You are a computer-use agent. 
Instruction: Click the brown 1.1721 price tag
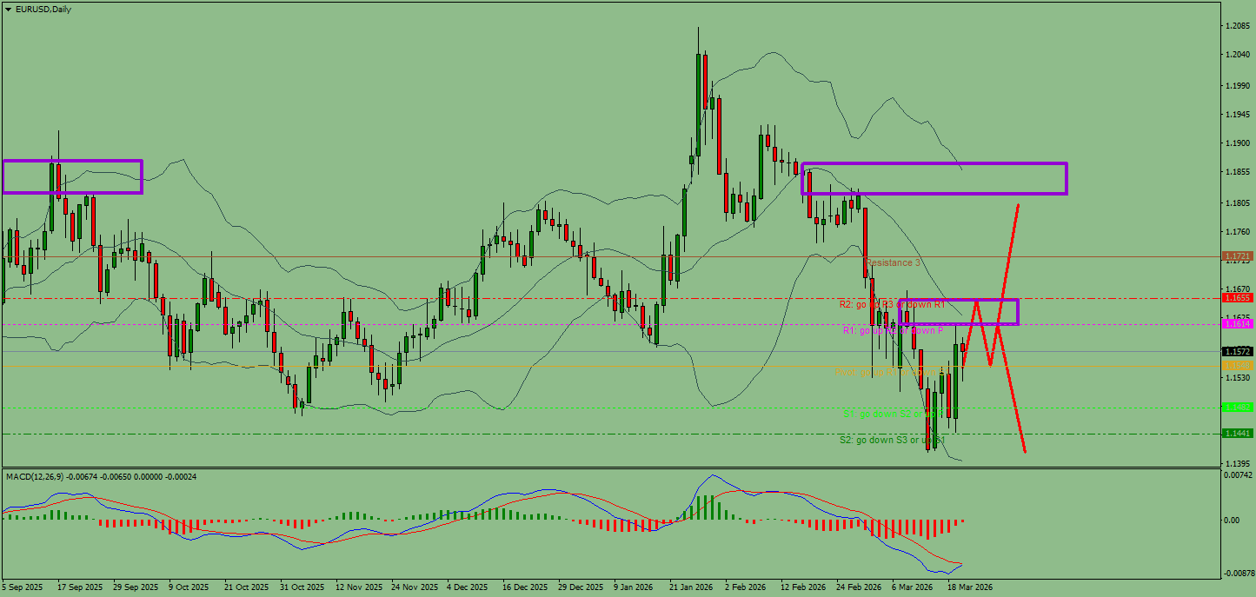pyautogui.click(x=1237, y=256)
